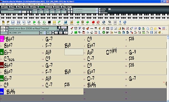Open the Harmony menu
The width and height of the screenshot is (169, 102).
(x=45, y=4)
